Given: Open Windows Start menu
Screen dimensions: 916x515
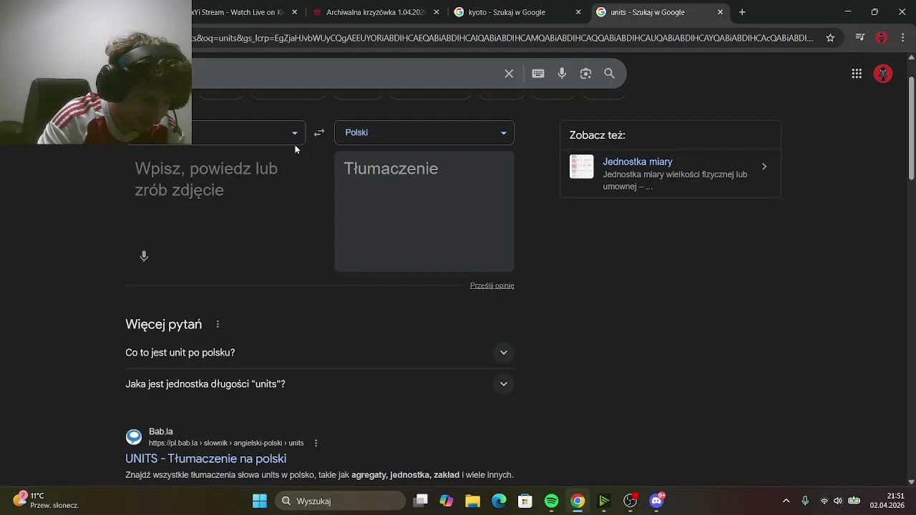Looking at the screenshot, I should coord(260,501).
